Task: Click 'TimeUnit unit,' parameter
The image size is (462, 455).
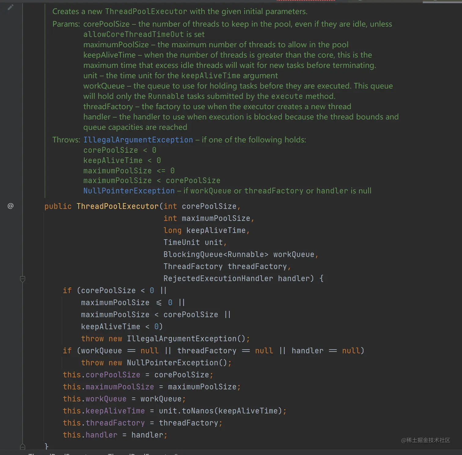Action: click(x=195, y=242)
